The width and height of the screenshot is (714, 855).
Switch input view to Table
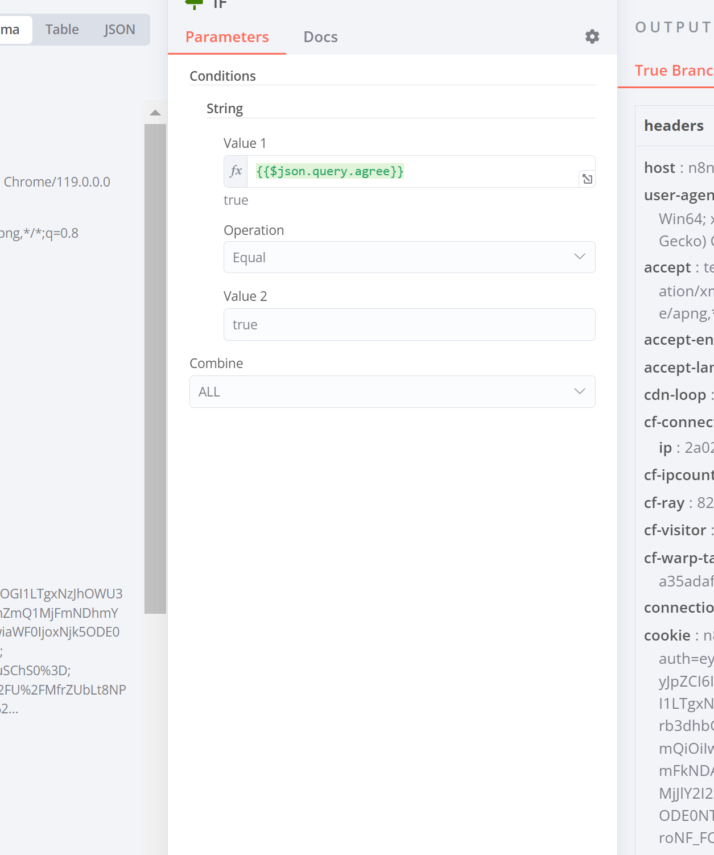pos(62,30)
